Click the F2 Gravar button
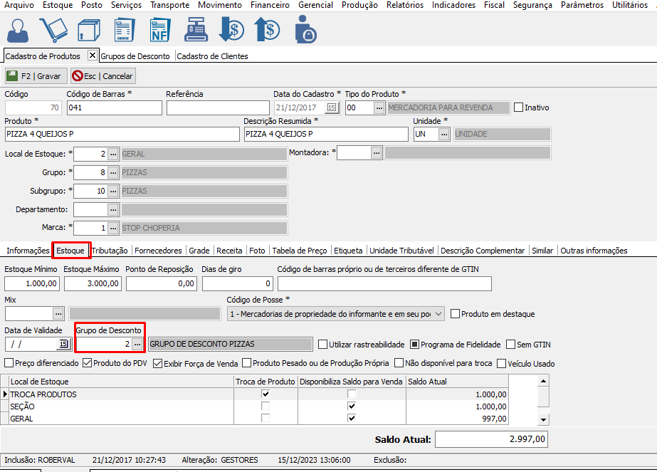The image size is (657, 472). (36, 75)
